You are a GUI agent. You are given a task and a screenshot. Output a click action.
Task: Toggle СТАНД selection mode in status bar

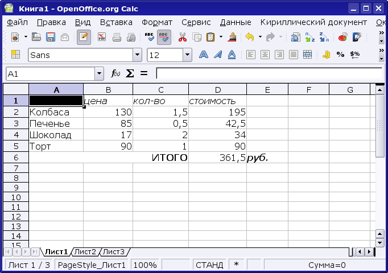(209, 265)
